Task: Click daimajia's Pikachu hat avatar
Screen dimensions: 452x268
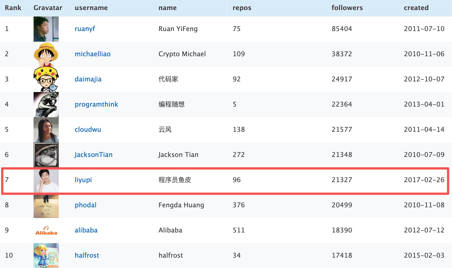Action: coord(46,79)
